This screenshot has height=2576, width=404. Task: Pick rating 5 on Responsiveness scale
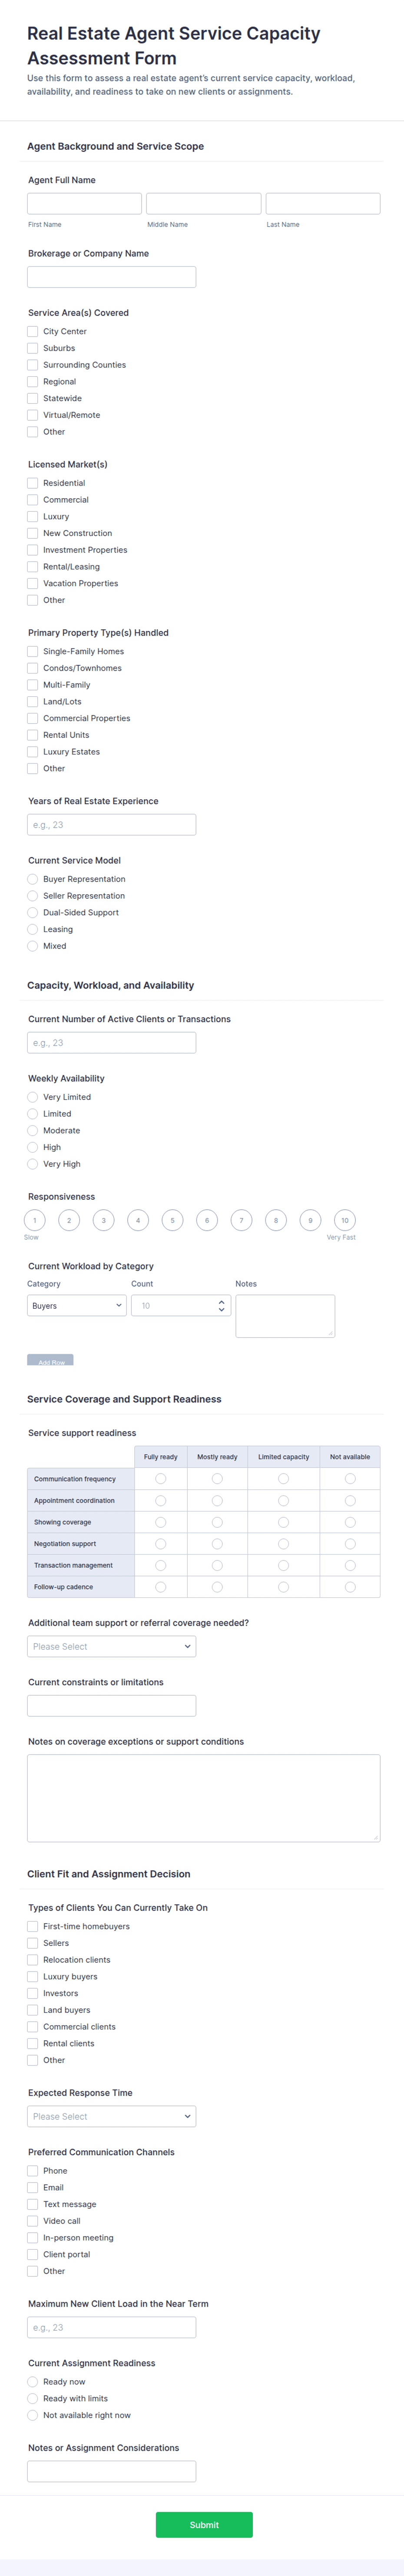pos(172,1220)
